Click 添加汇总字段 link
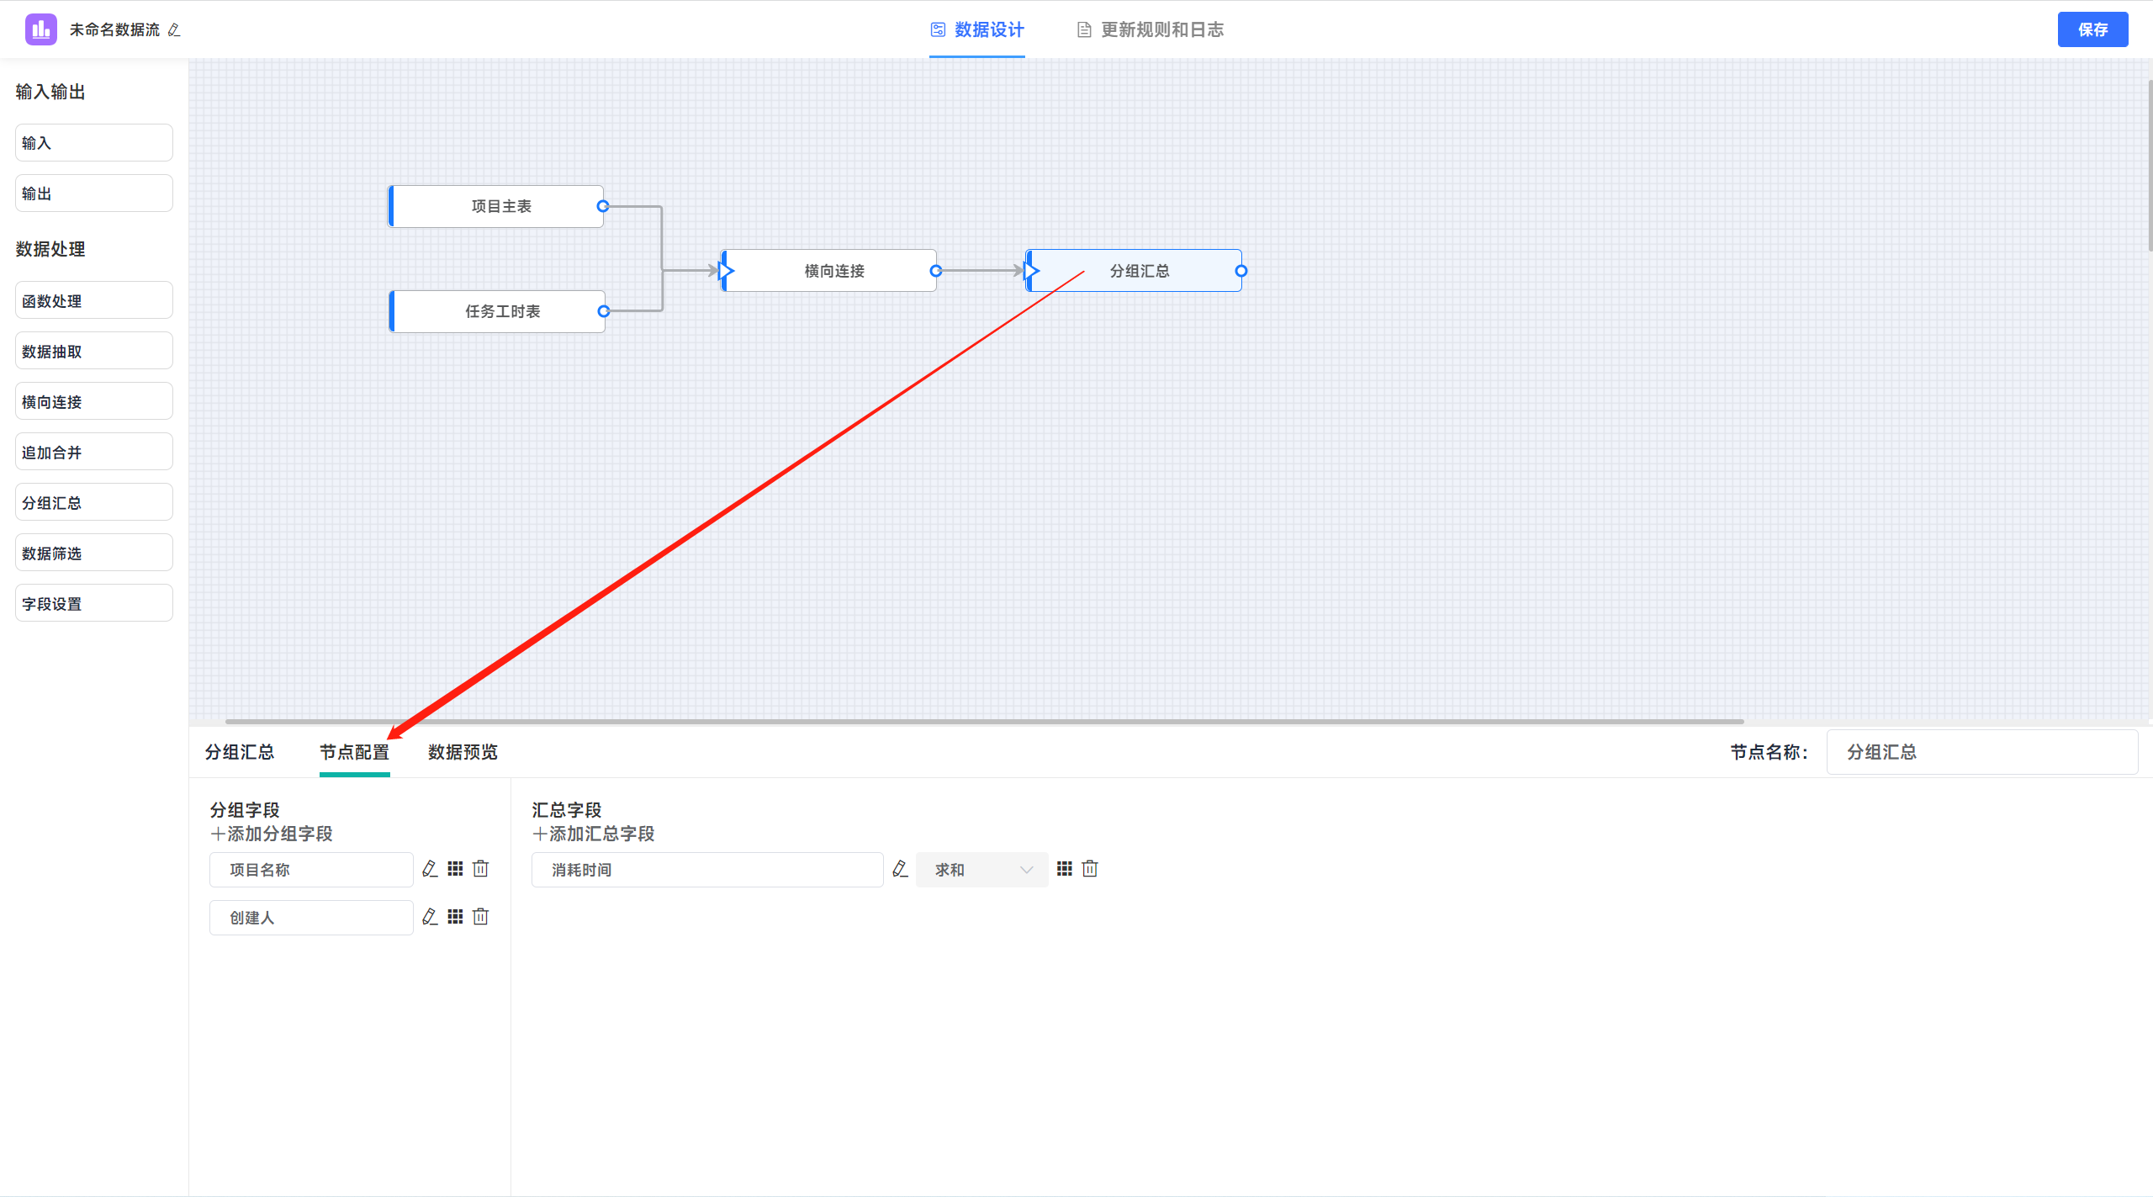Viewport: 2153px width, 1197px height. pyautogui.click(x=594, y=834)
